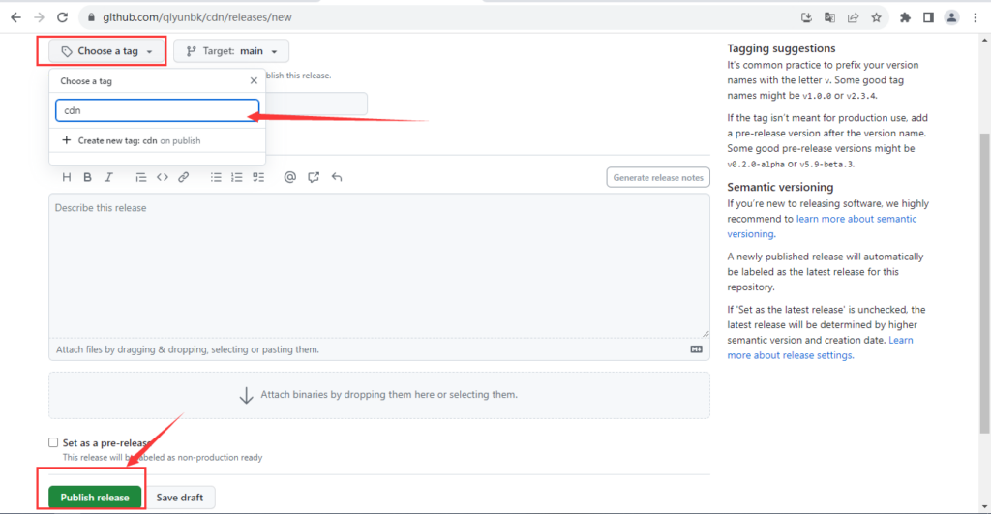Apply italic formatting in the editor toolbar
Viewport: 991px width, 514px height.
click(108, 178)
